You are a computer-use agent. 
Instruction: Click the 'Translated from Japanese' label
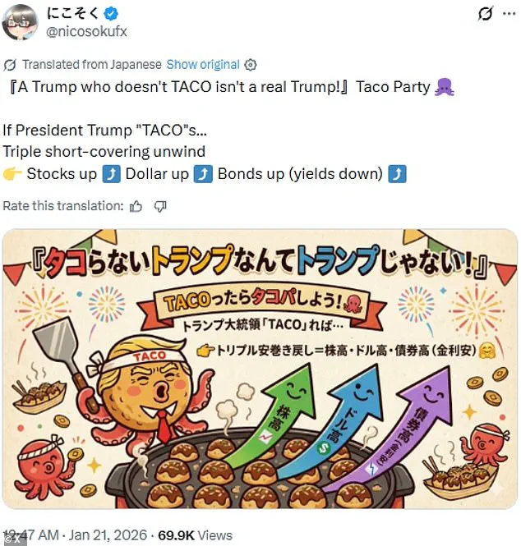(90, 64)
